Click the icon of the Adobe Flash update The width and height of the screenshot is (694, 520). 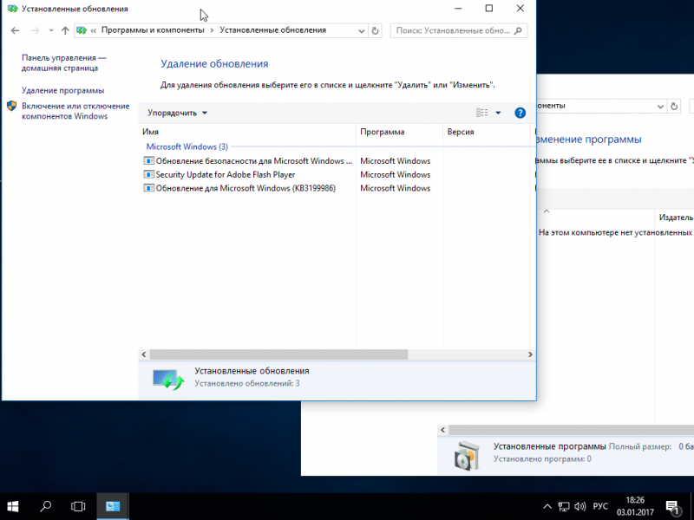149,174
